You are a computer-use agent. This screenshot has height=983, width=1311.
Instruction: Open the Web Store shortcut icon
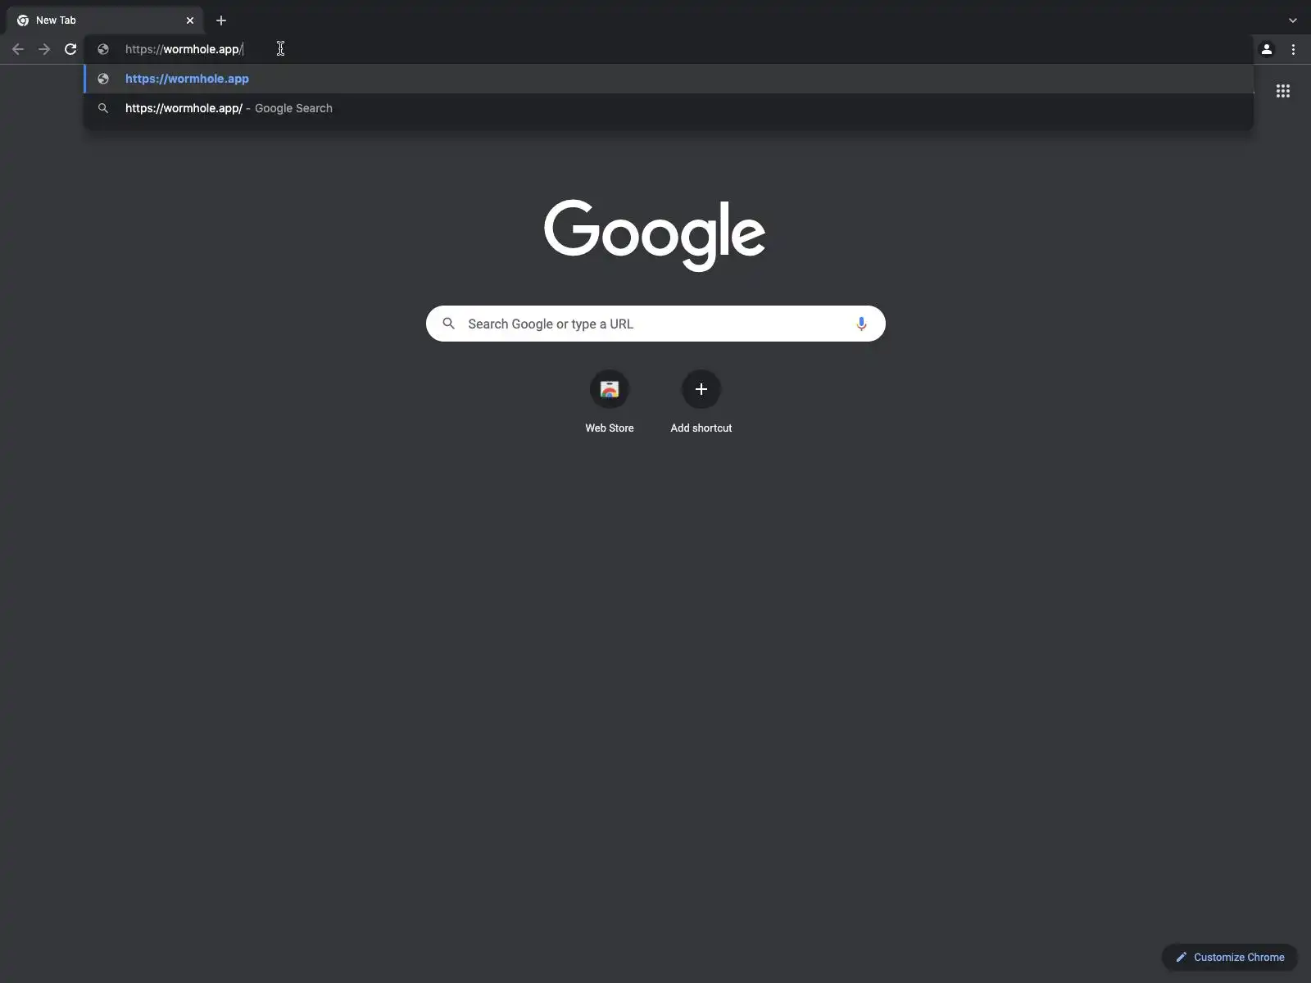610,389
